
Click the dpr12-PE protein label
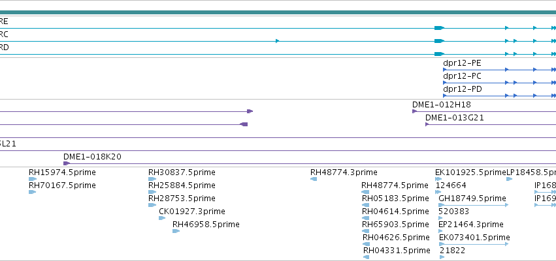(462, 64)
